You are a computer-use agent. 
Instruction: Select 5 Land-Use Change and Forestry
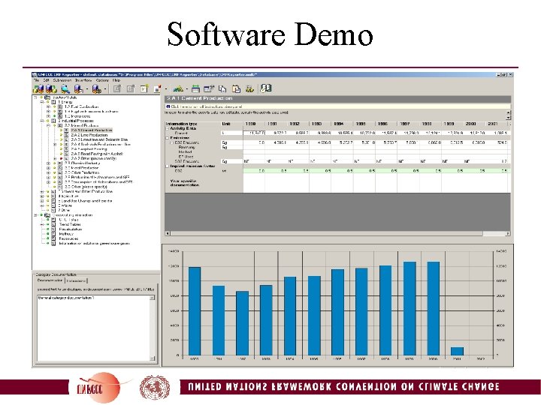pos(85,201)
